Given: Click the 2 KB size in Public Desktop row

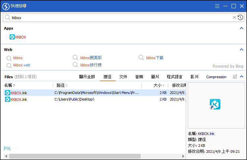Looking at the screenshot, I should [x=163, y=99].
